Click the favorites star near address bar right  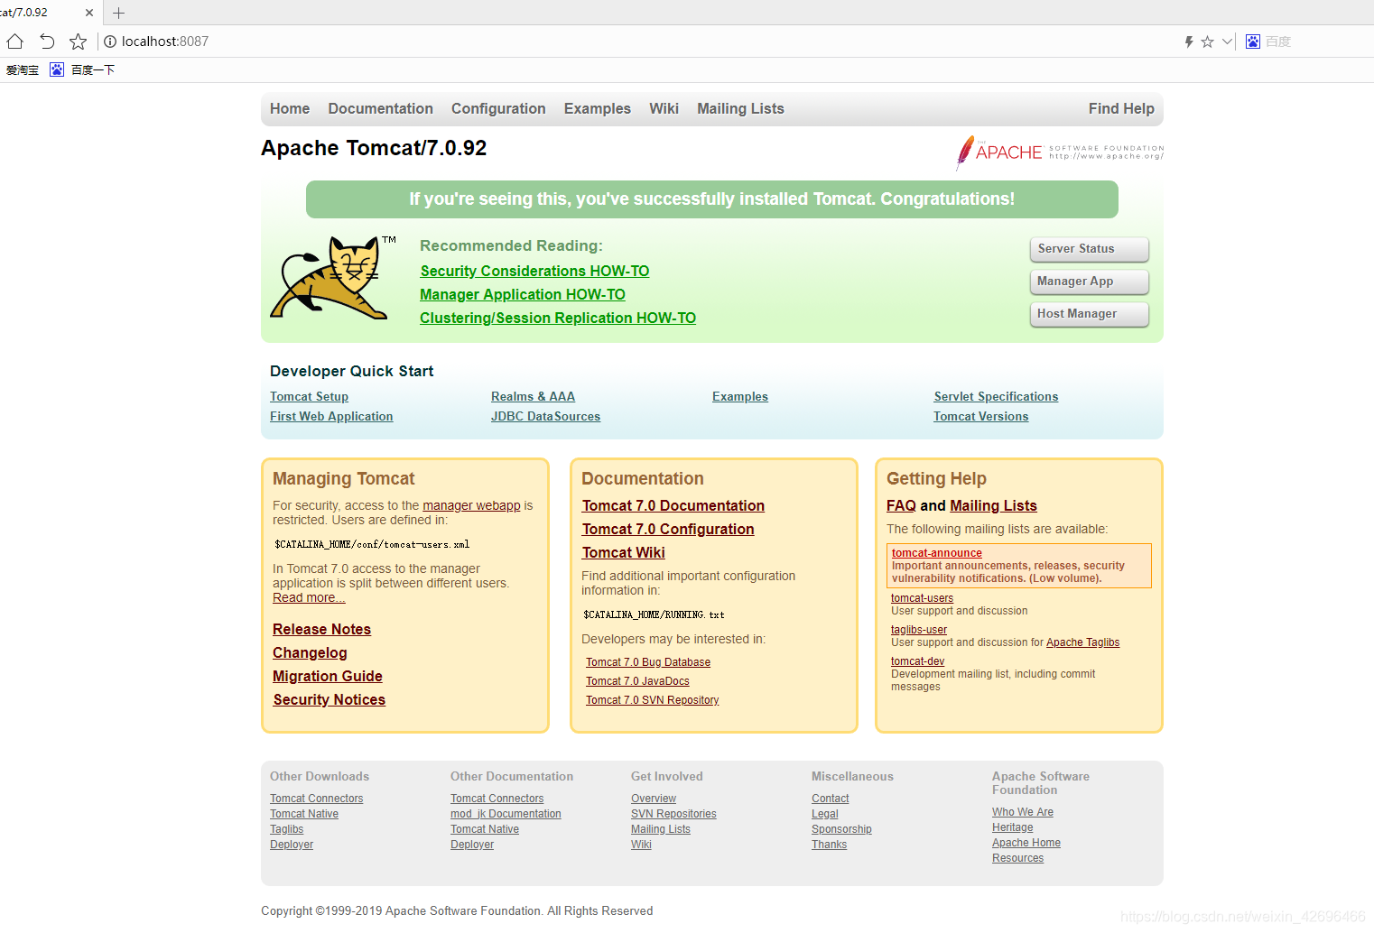[x=1207, y=42]
